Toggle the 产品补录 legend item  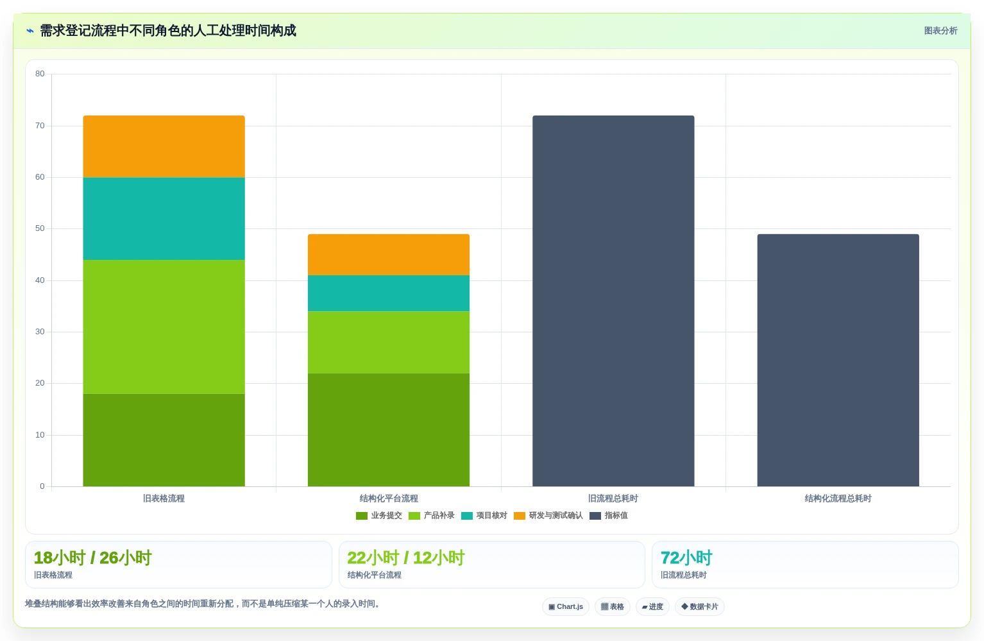pyautogui.click(x=432, y=516)
